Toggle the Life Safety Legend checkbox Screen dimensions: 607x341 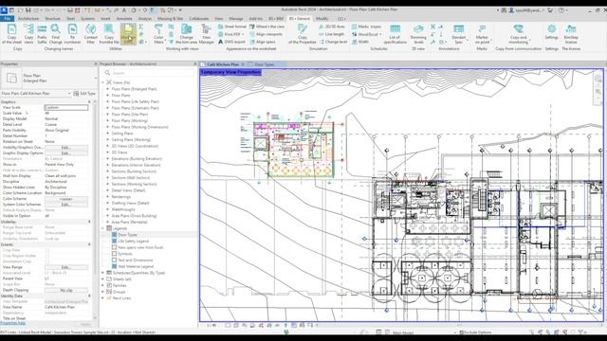pyautogui.click(x=114, y=241)
